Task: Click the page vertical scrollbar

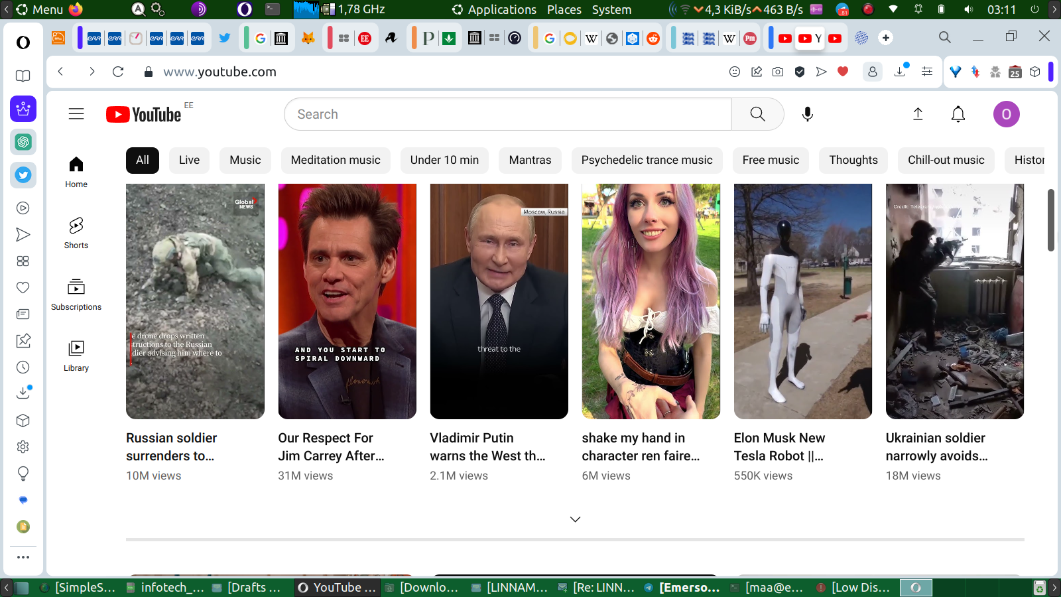Action: point(1050,220)
